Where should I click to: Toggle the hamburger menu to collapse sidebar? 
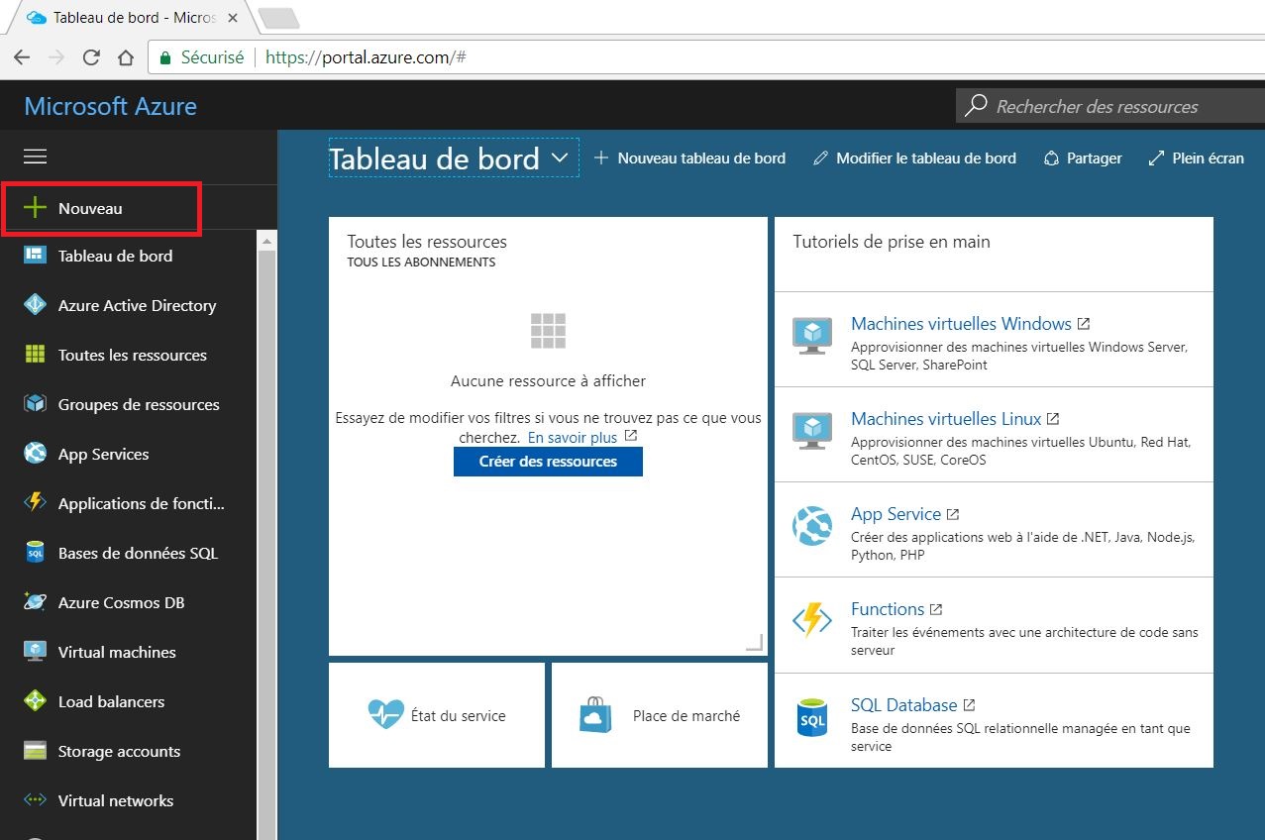[x=35, y=157]
